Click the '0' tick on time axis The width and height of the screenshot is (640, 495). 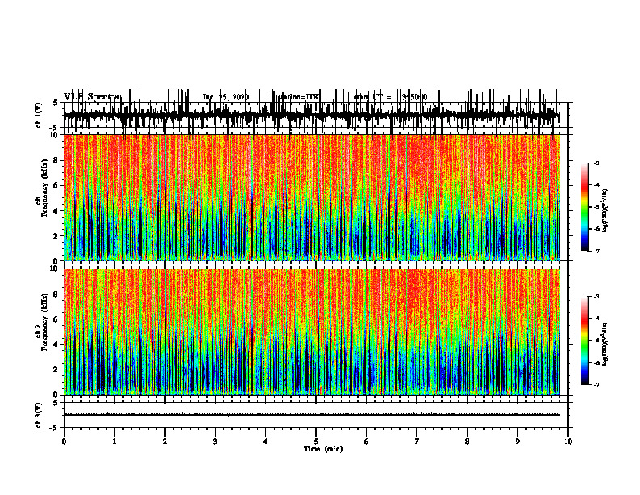[x=64, y=442]
